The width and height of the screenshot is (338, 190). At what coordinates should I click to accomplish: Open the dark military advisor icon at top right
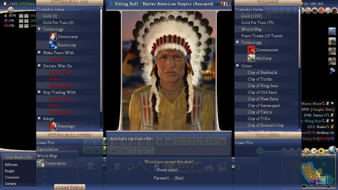point(334,10)
